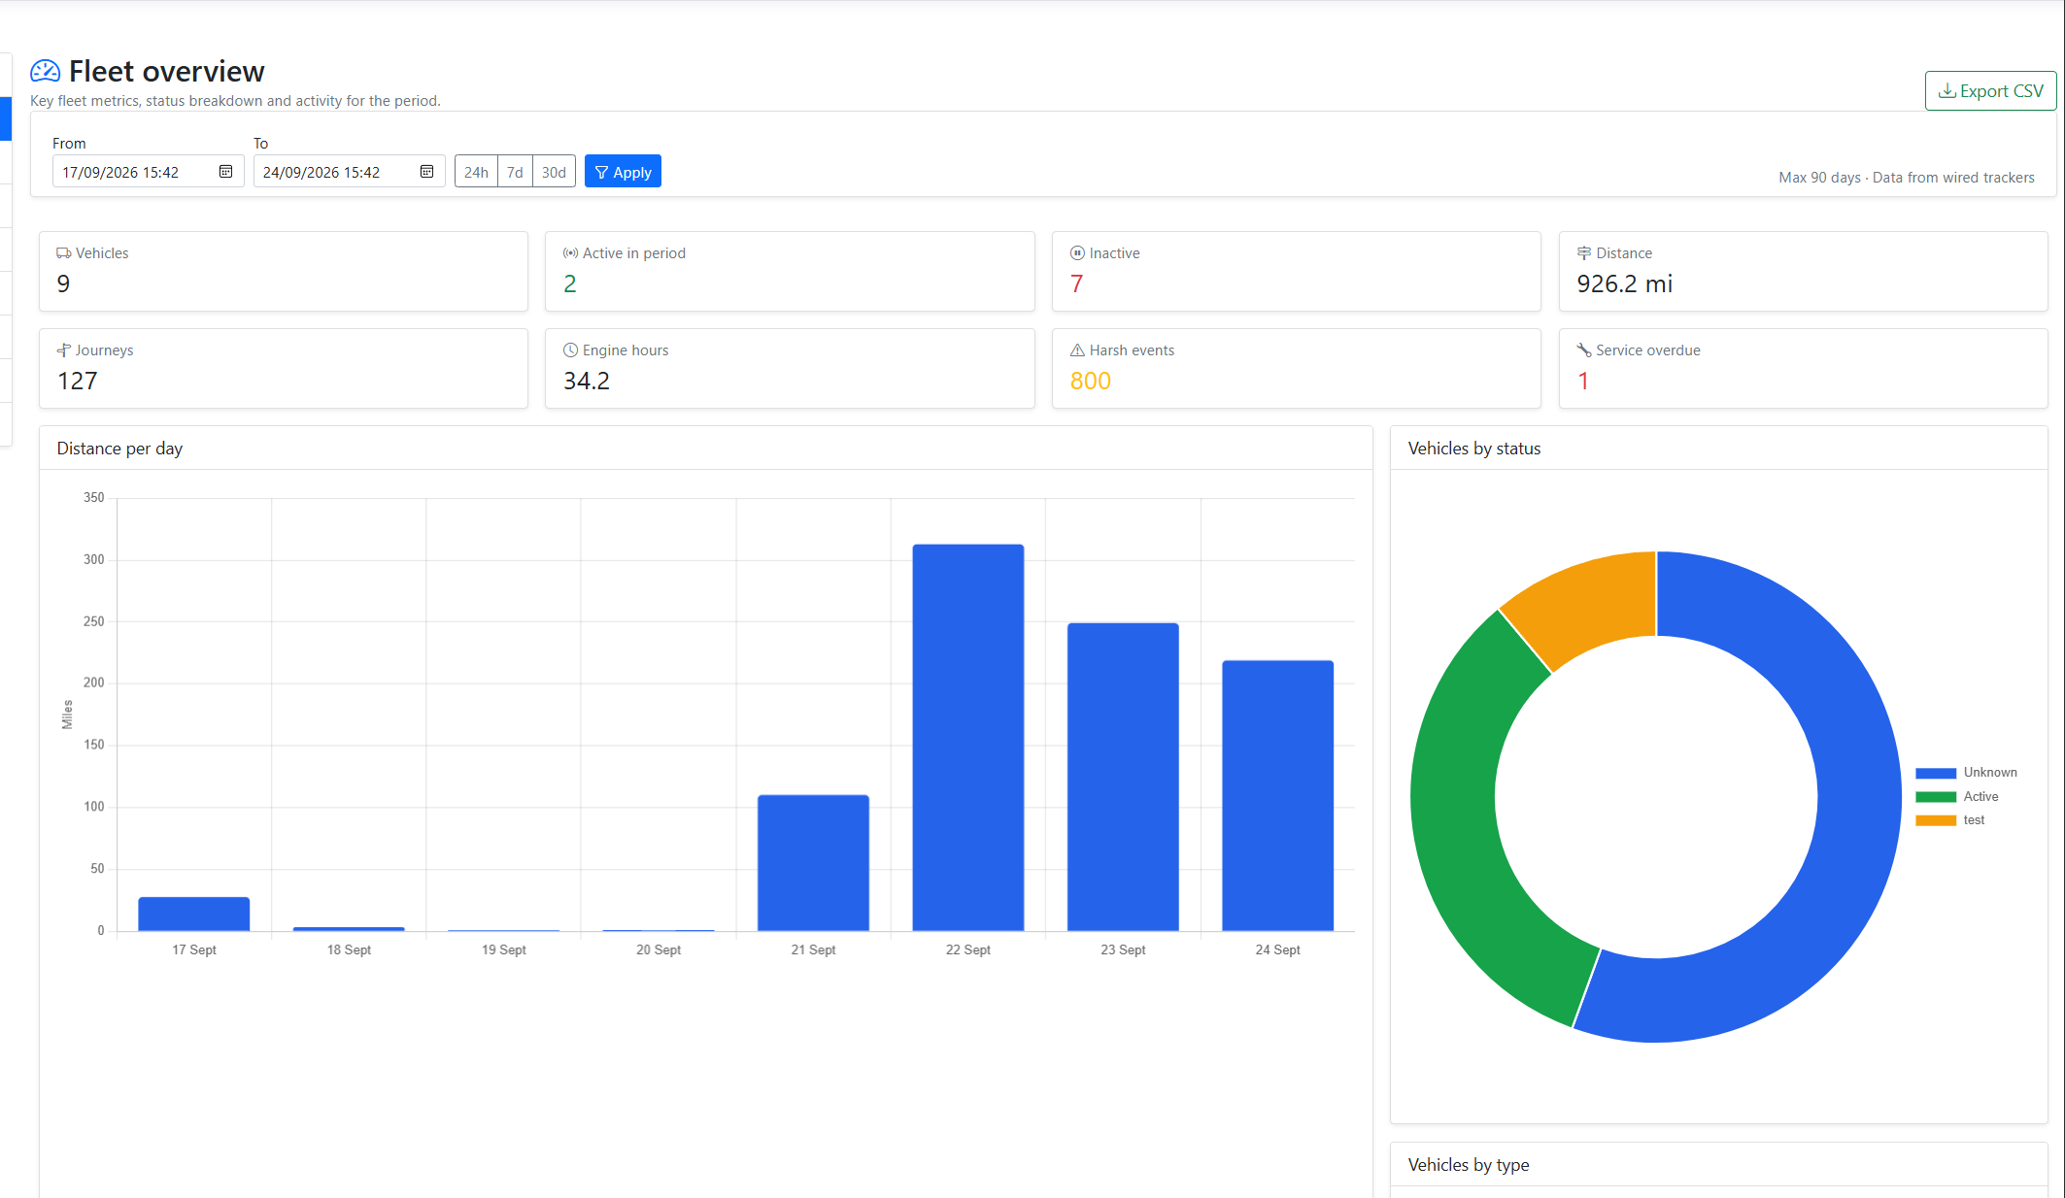This screenshot has width=2065, height=1198.
Task: Click the 17 Sept distance bar
Action: tap(194, 915)
